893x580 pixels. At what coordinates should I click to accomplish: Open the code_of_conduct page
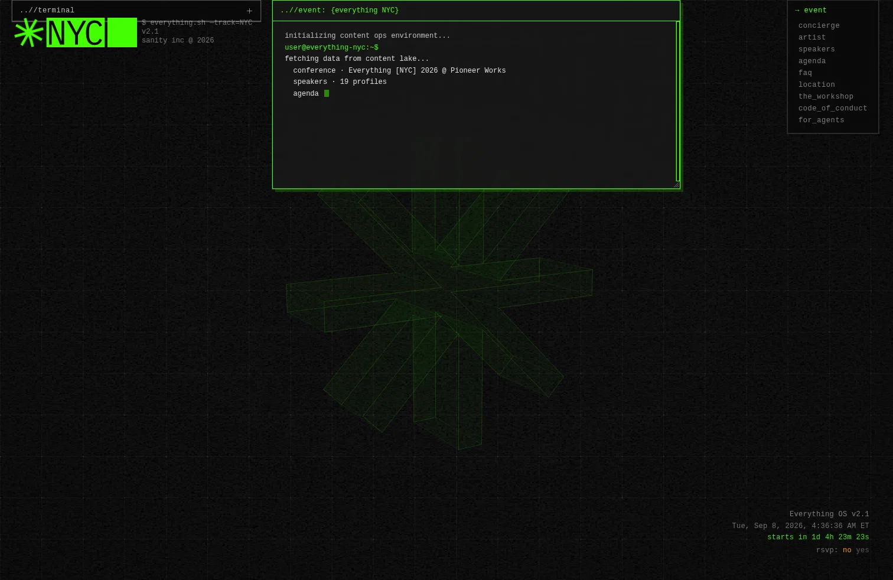click(x=833, y=109)
